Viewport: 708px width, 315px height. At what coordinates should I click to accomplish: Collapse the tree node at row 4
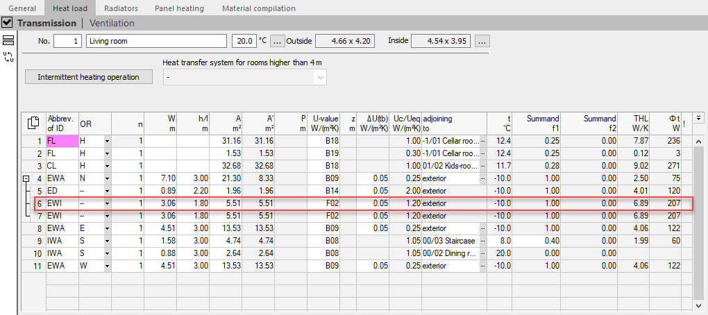click(26, 179)
